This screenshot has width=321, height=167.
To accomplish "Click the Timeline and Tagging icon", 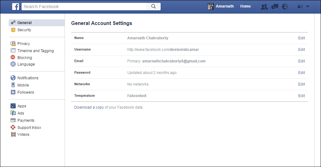I will (x=13, y=50).
